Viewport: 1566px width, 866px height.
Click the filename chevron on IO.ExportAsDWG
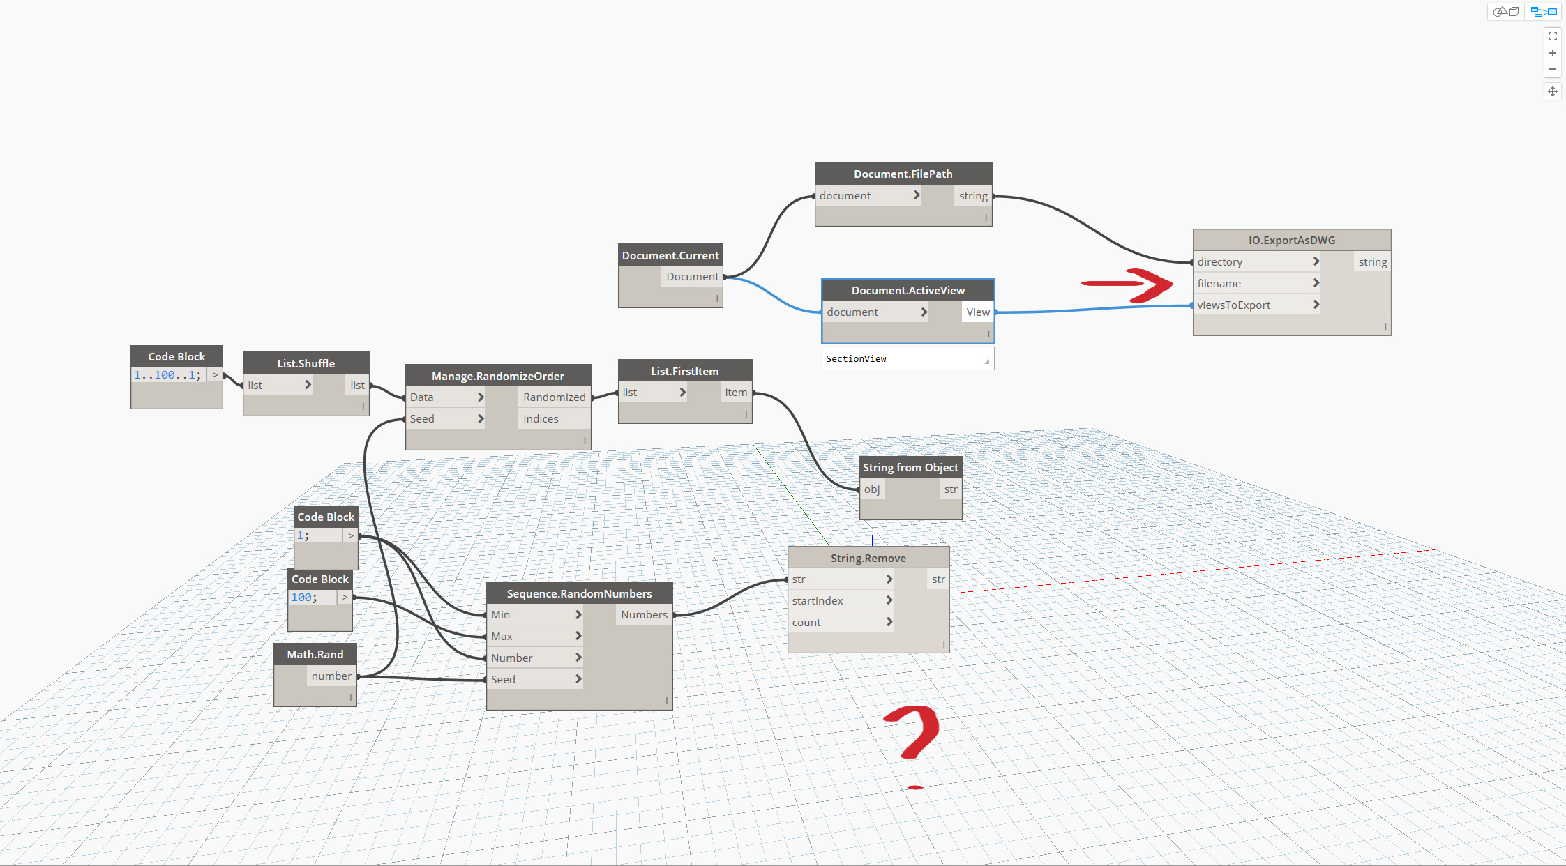[x=1316, y=283]
